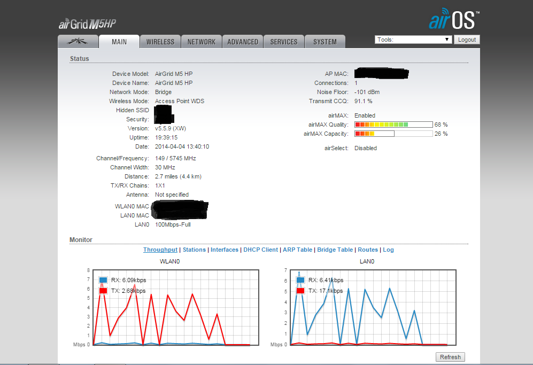Click the Connections value 1
The width and height of the screenshot is (533, 365).
click(356, 83)
